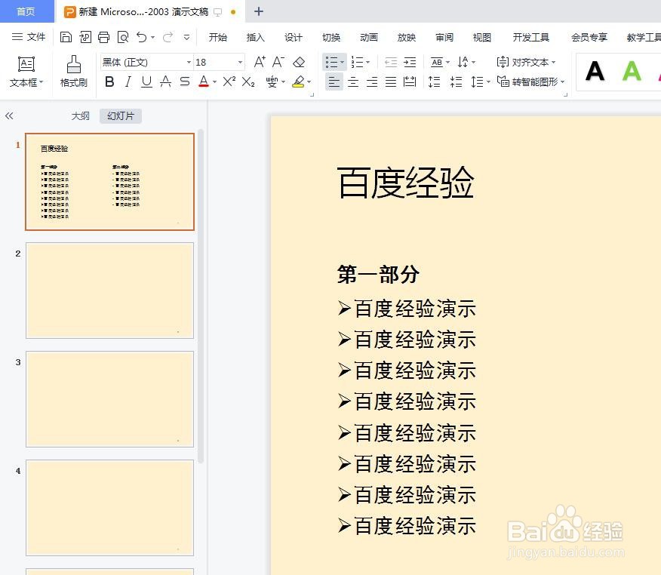Apply superscript formatting

click(x=229, y=81)
